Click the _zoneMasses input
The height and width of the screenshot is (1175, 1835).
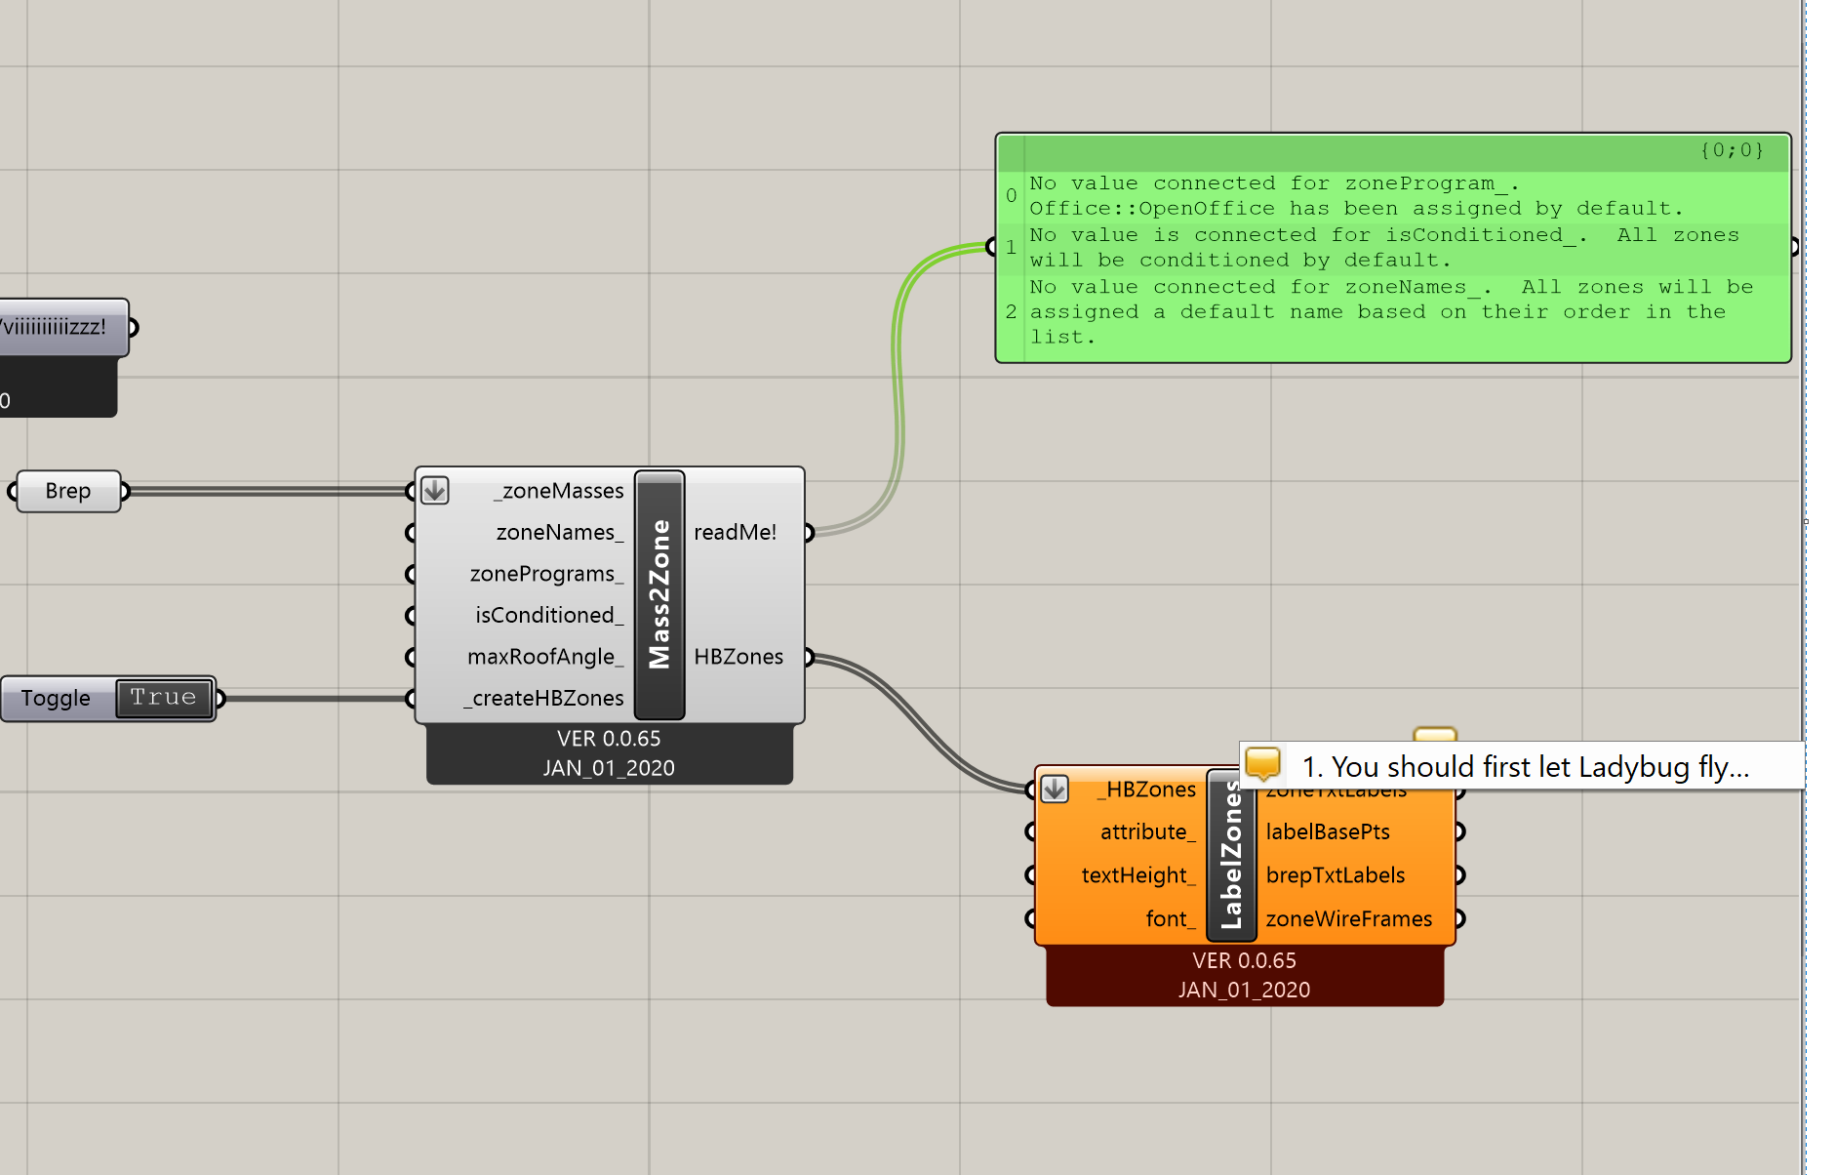559,491
